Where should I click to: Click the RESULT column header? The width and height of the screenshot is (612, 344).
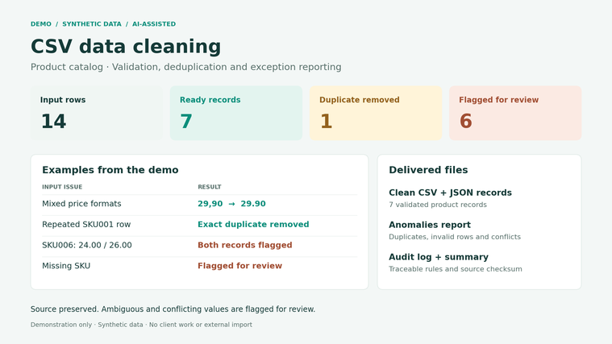[x=209, y=187]
